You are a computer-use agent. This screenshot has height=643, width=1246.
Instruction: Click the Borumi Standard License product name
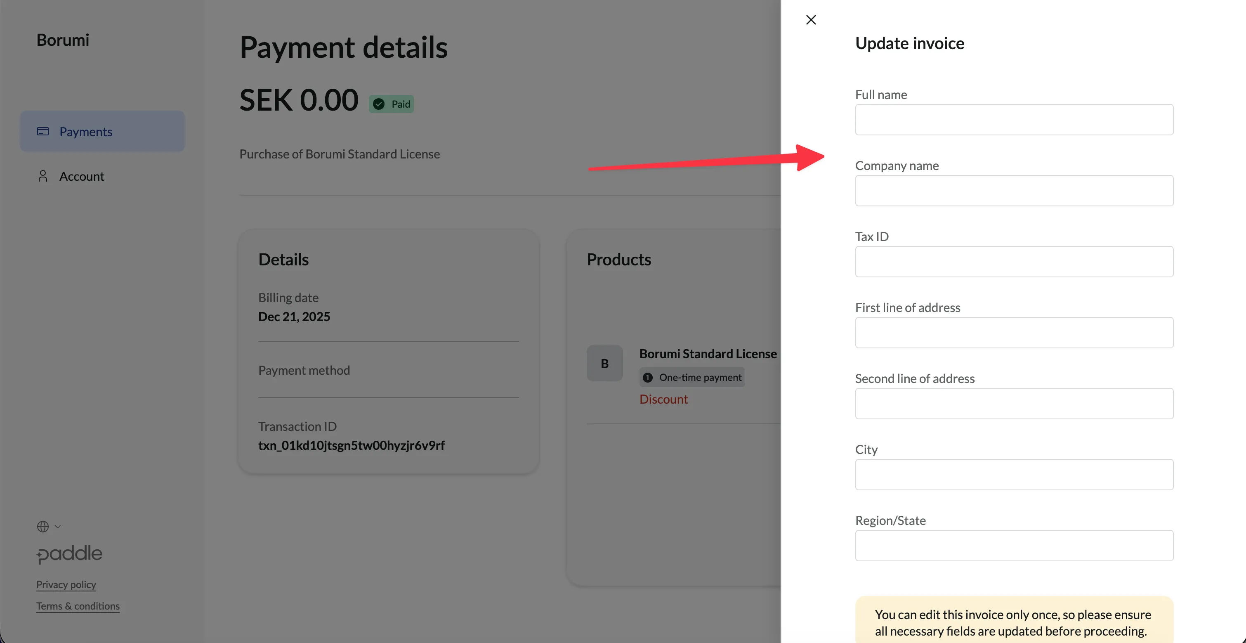pyautogui.click(x=708, y=354)
